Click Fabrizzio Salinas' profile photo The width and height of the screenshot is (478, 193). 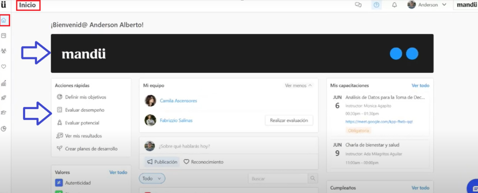(150, 120)
